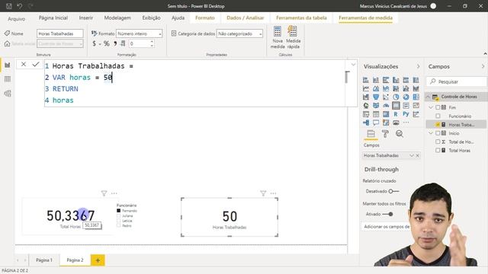Check the Início field checkbox

pos(438,133)
